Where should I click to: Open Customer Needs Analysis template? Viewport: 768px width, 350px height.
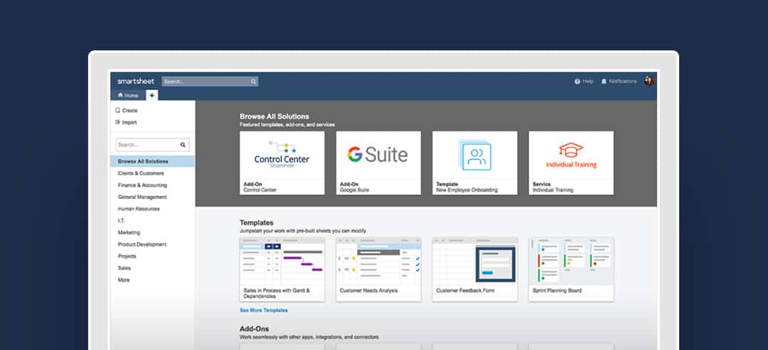coord(378,269)
